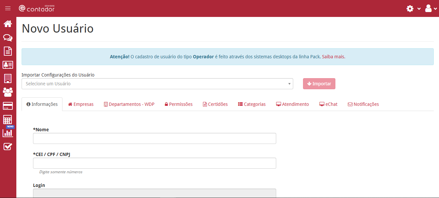Follow the Saiba mais link
The width and height of the screenshot is (439, 198).
click(333, 57)
